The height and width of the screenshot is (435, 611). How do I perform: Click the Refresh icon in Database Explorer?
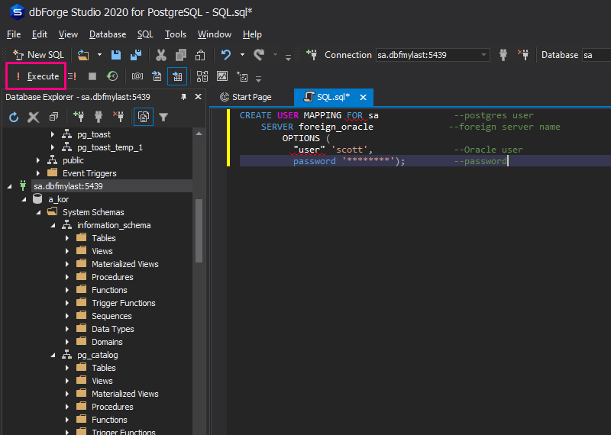pos(14,117)
